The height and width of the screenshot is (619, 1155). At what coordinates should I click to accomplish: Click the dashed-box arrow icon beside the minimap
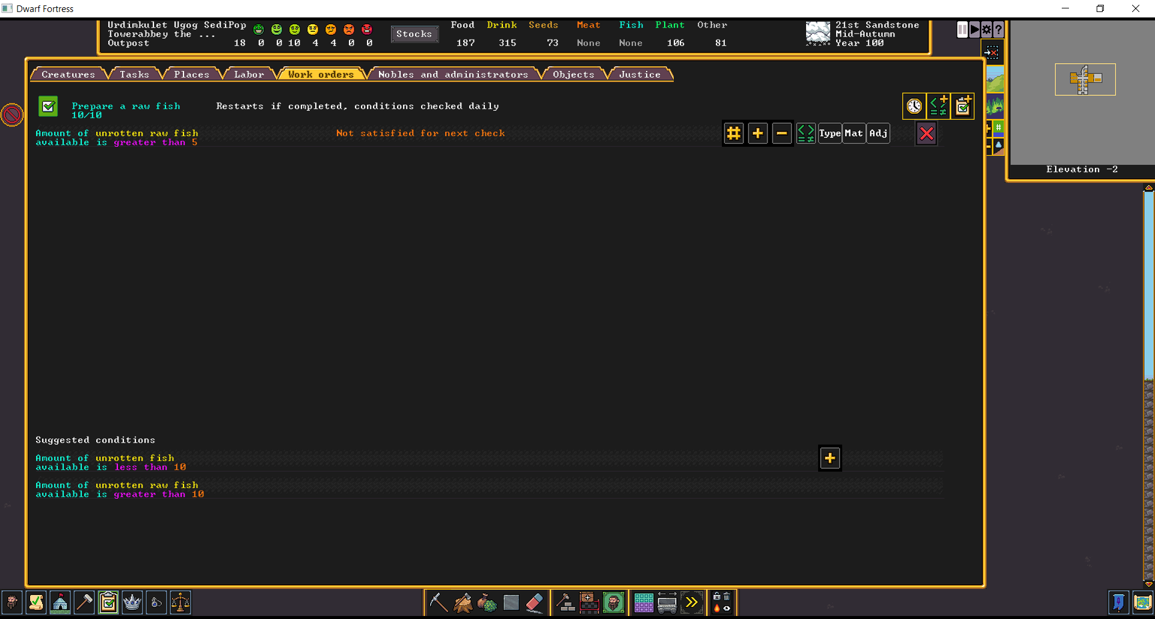click(992, 53)
